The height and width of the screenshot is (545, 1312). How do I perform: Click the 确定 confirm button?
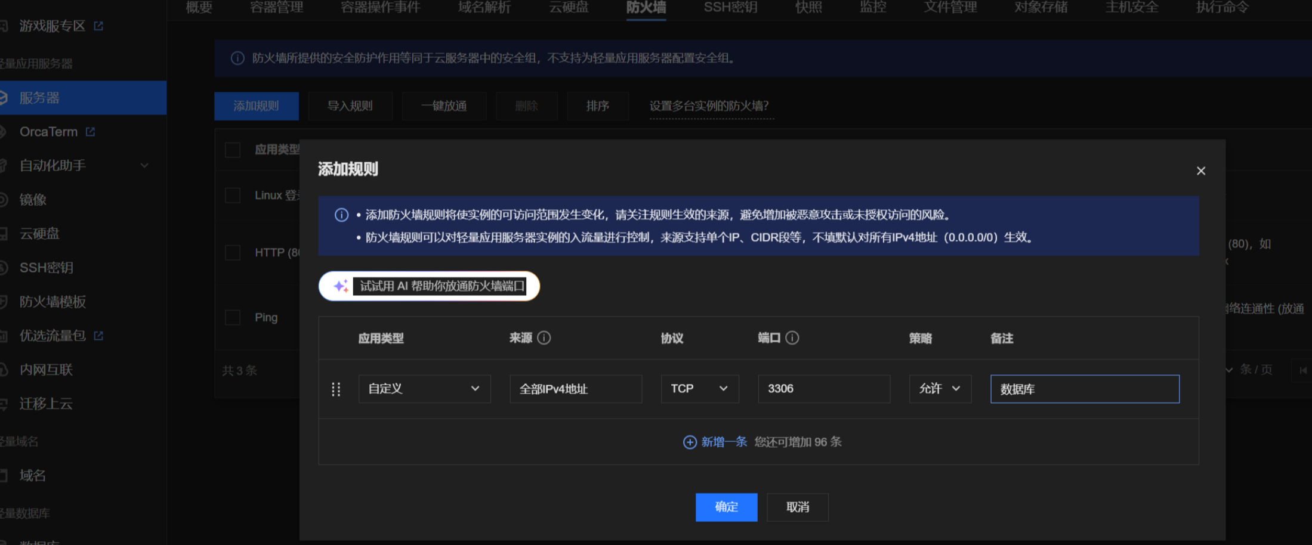pos(726,507)
